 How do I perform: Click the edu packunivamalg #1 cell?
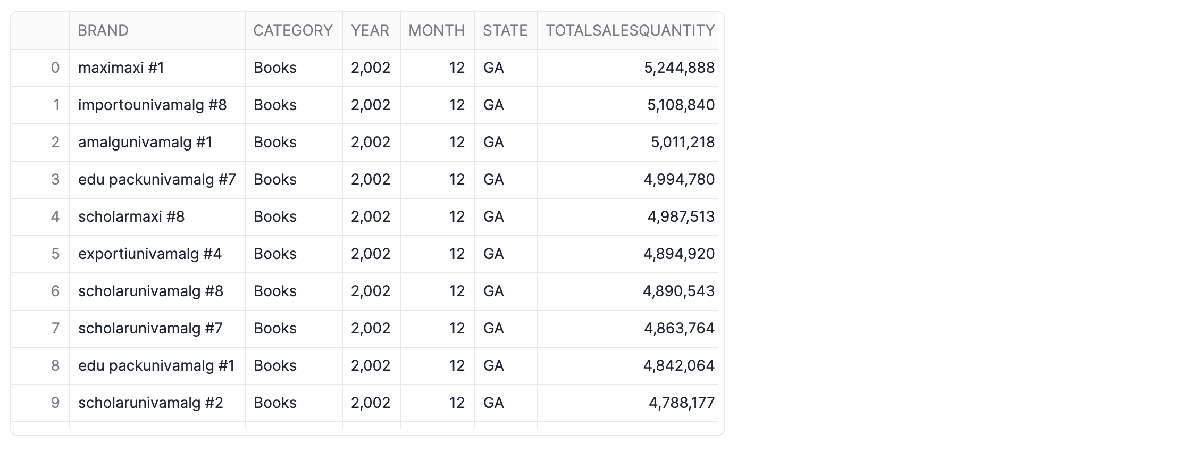[x=156, y=365]
